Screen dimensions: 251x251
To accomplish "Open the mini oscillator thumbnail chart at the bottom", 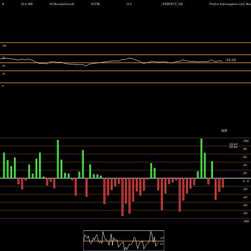I will 124,240.
